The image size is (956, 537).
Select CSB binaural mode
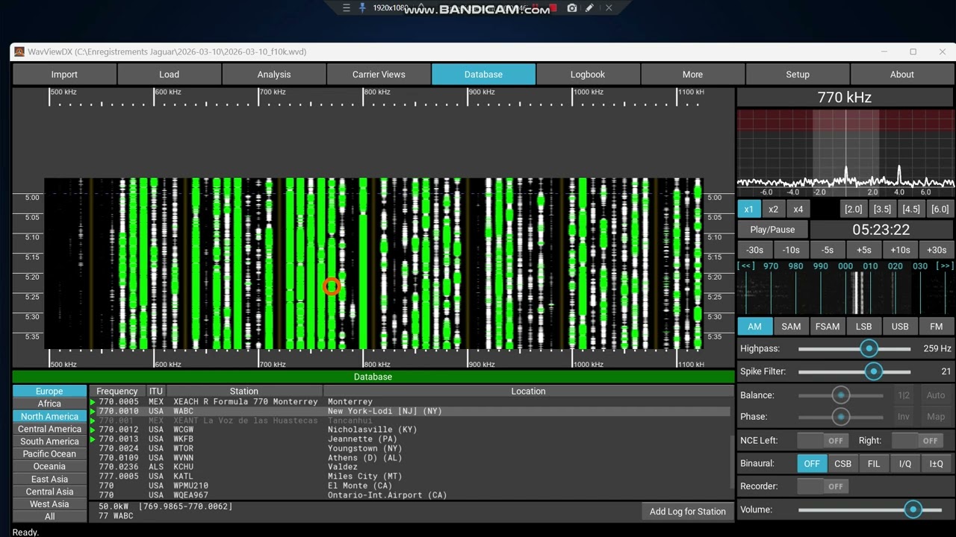click(843, 464)
